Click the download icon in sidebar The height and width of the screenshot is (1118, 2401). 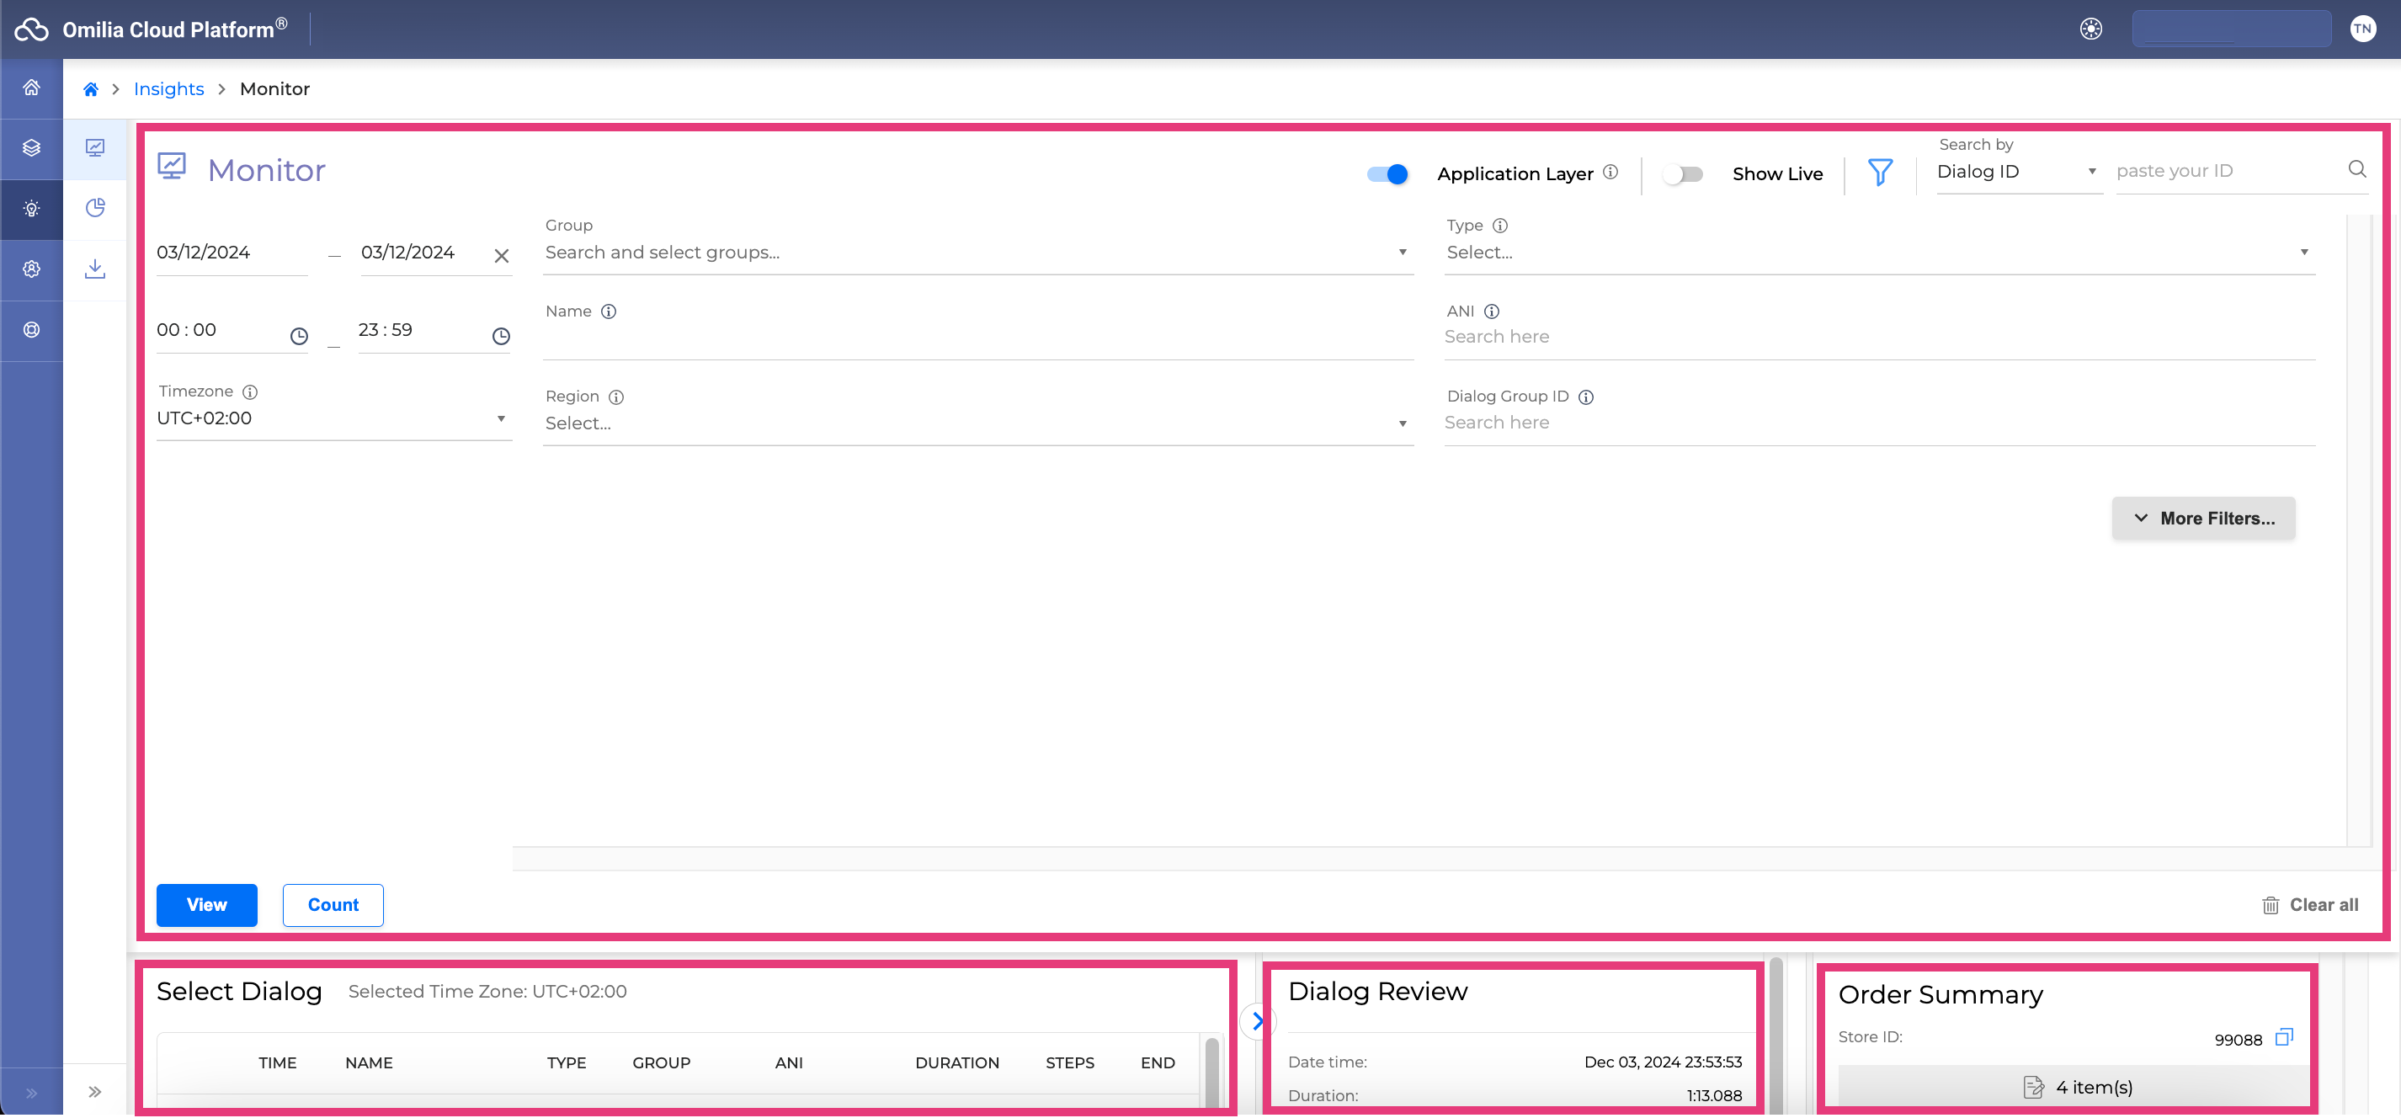pyautogui.click(x=95, y=269)
